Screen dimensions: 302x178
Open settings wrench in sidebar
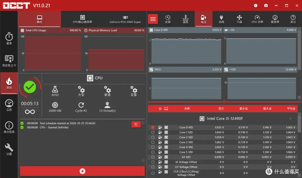pos(9,149)
